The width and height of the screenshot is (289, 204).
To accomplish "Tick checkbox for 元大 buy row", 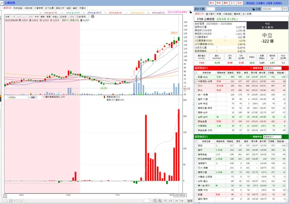I will pos(196,86).
